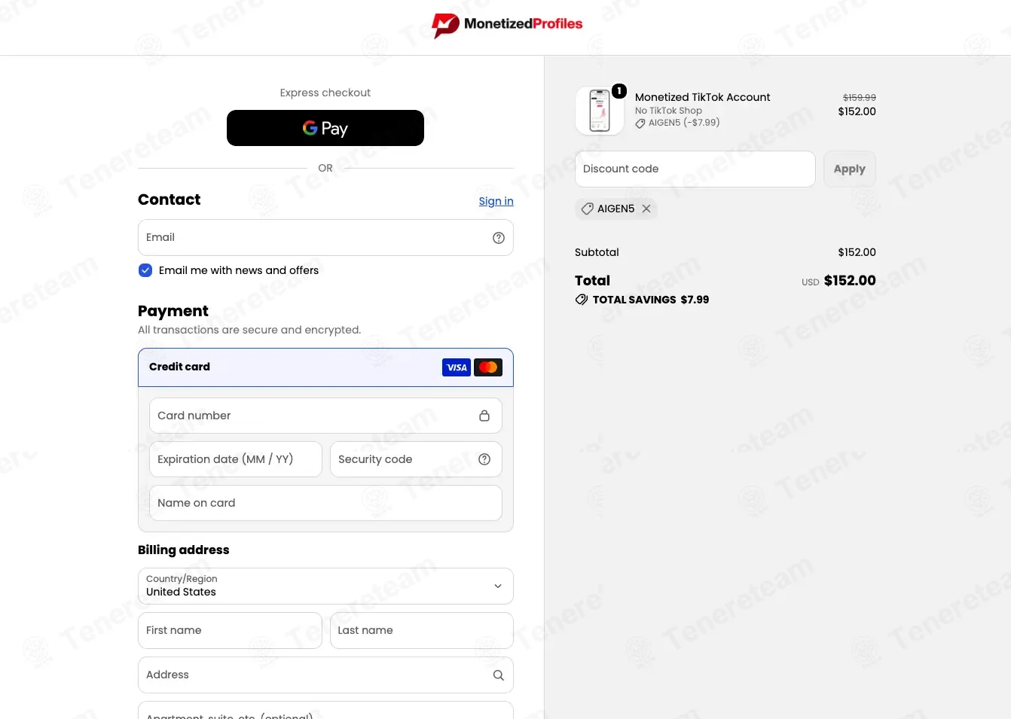Remove the AIGEN5 discount code

[x=646, y=209]
